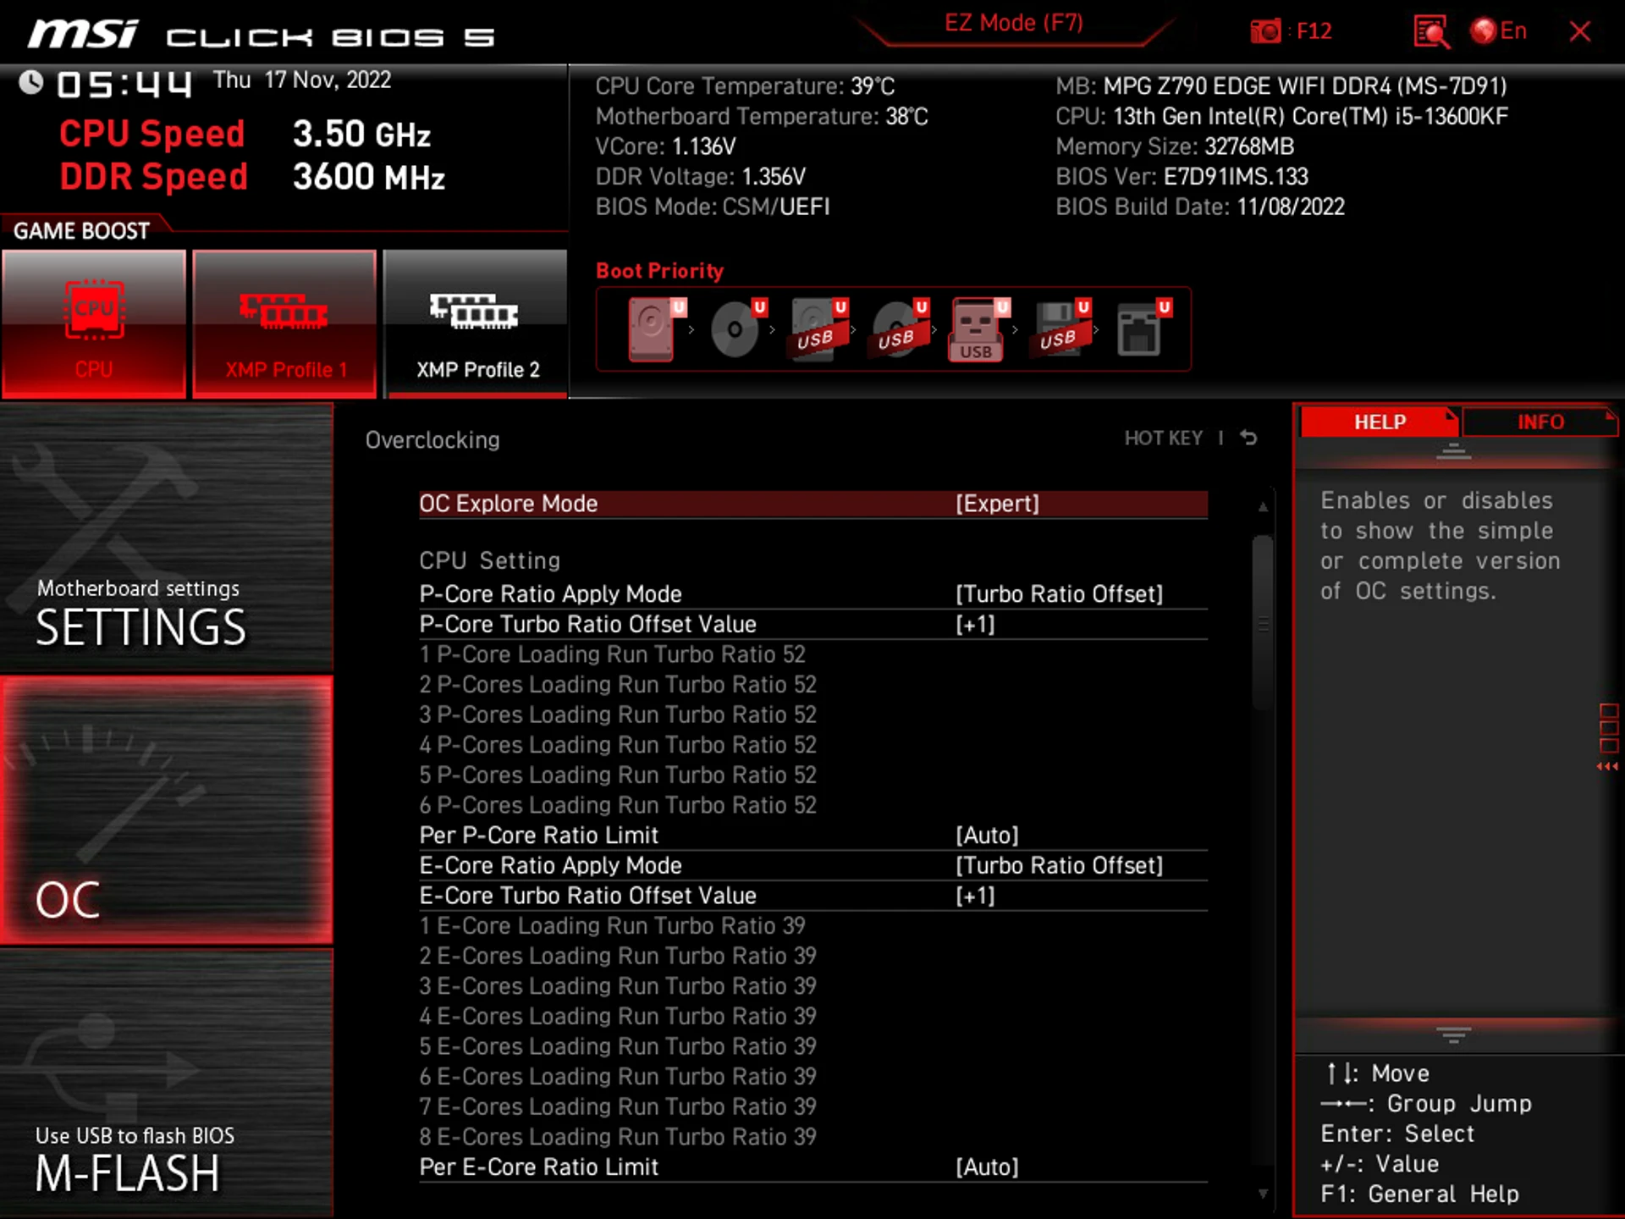The height and width of the screenshot is (1219, 1625).
Task: Select the USB floppy boot device icon
Action: [x=1060, y=330]
